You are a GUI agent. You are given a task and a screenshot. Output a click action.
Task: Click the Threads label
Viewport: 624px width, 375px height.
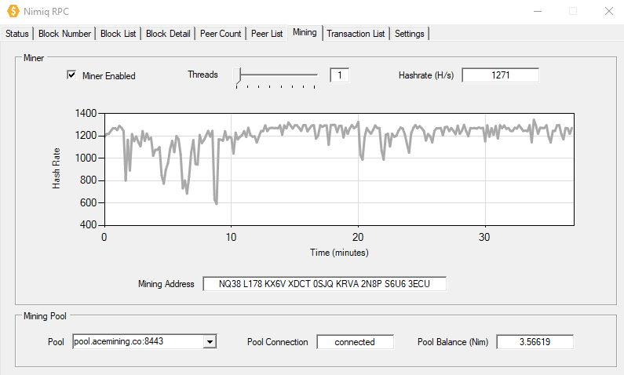(x=203, y=75)
